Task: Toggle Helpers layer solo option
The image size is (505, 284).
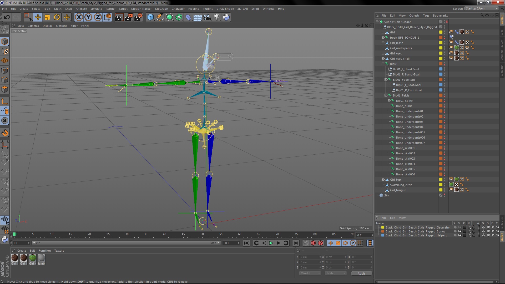Action: click(455, 235)
